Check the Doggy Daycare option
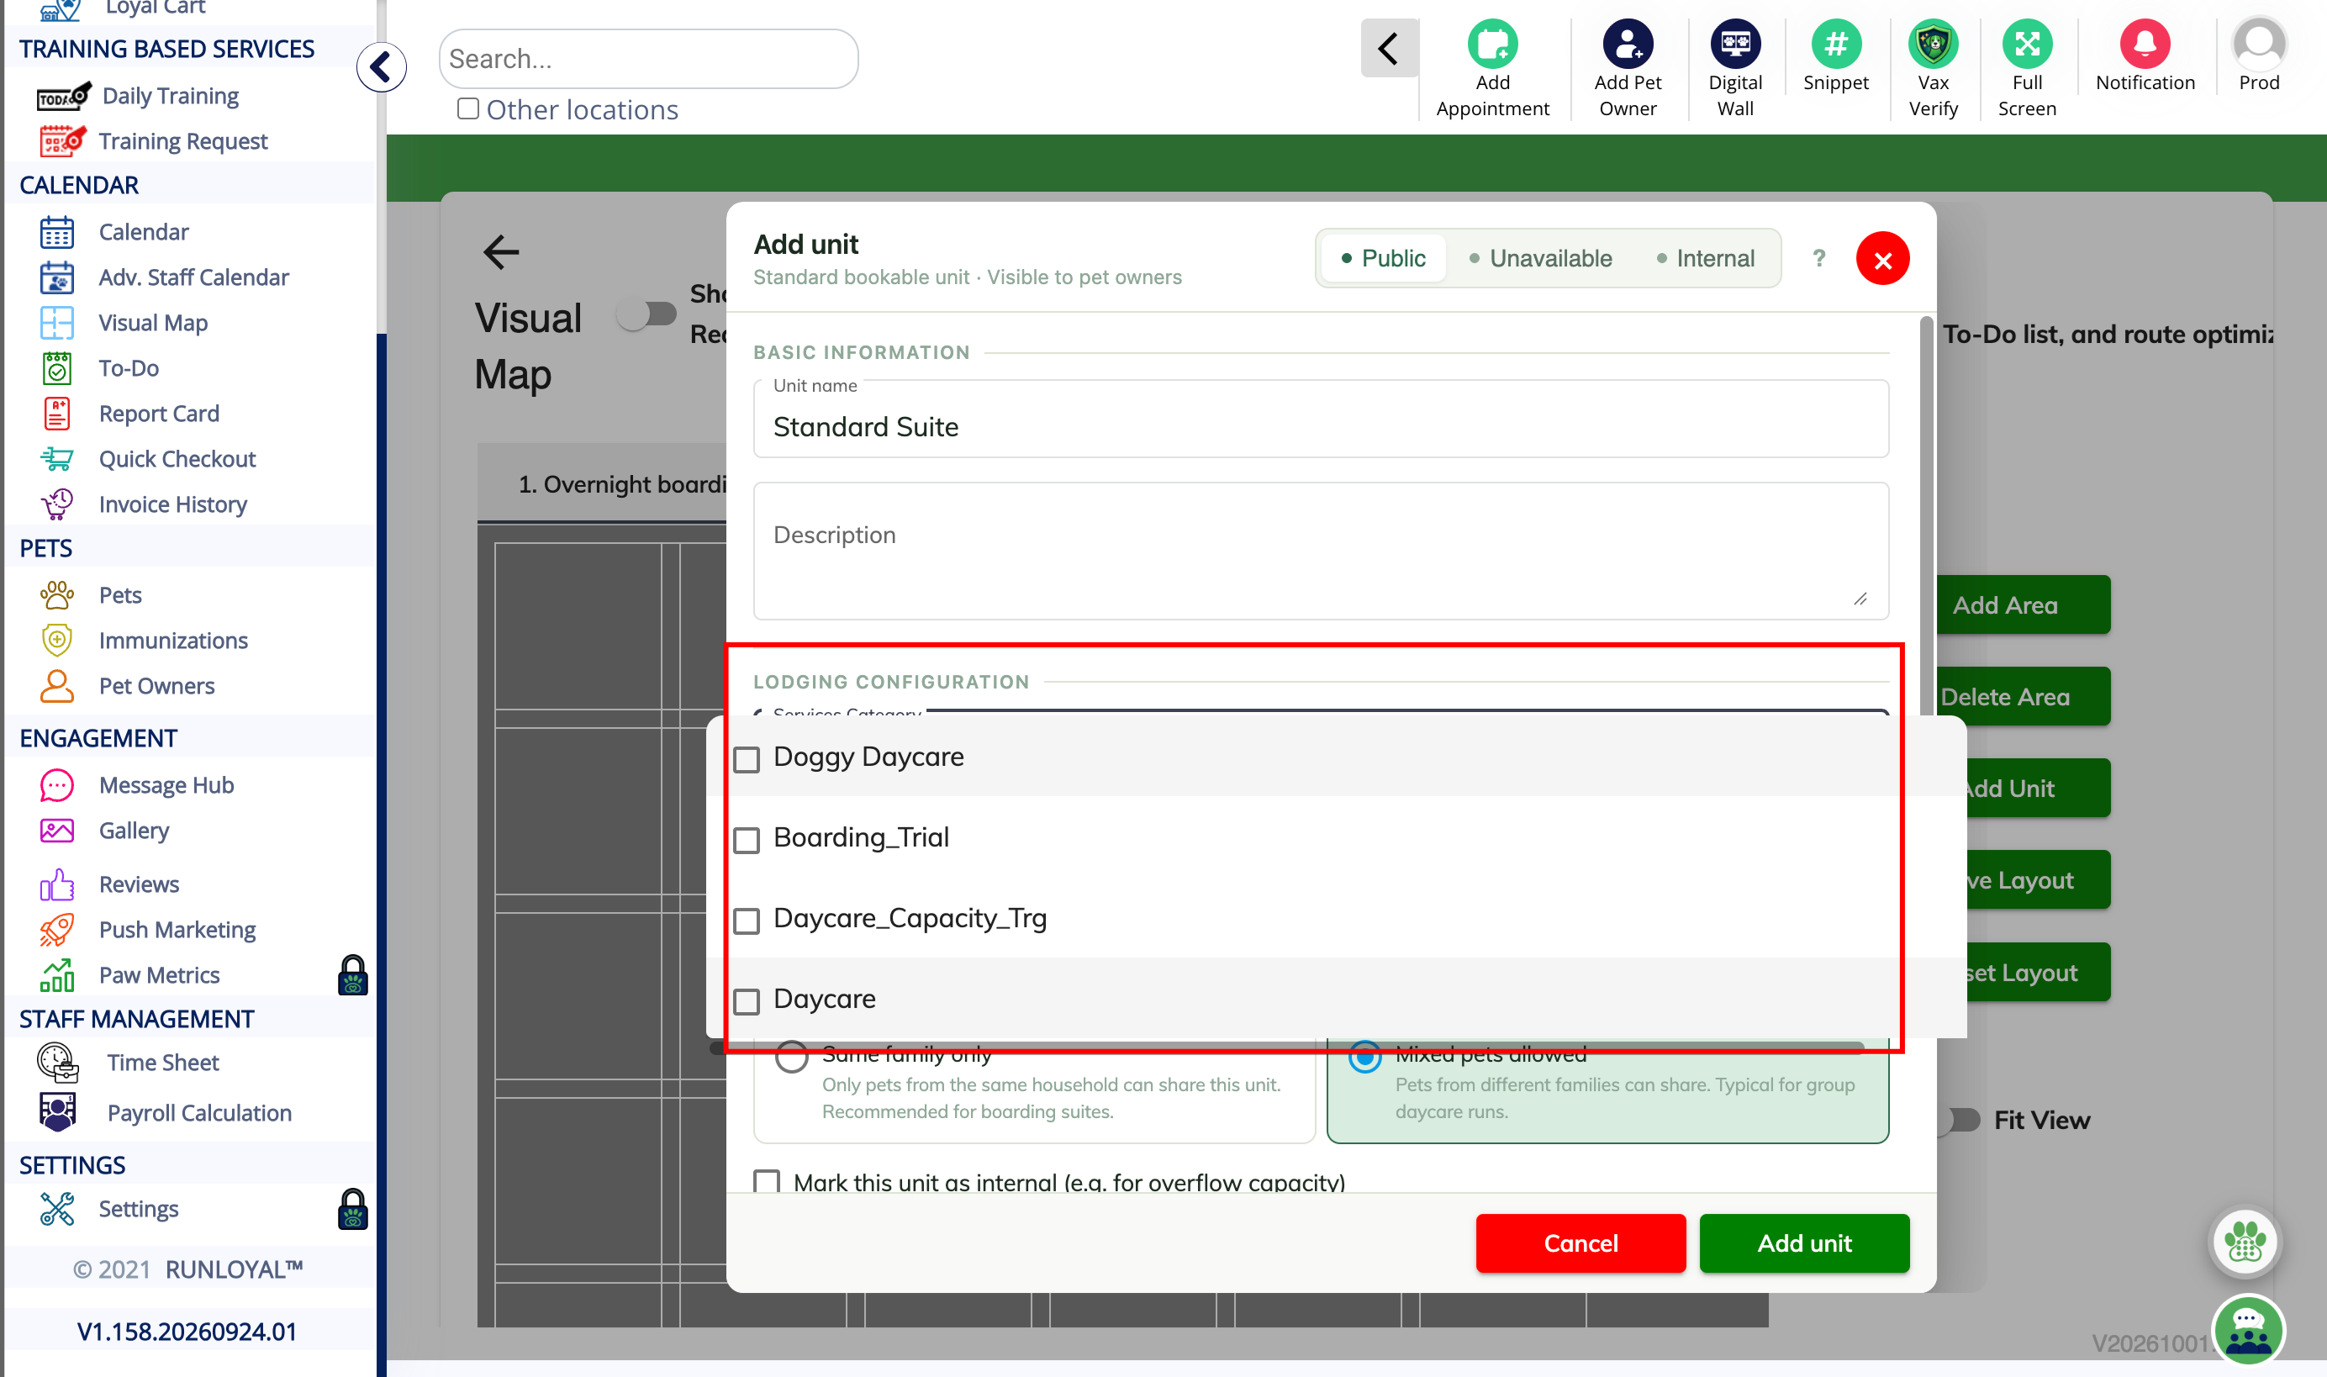Screen dimensions: 2327x1377 click(747, 759)
